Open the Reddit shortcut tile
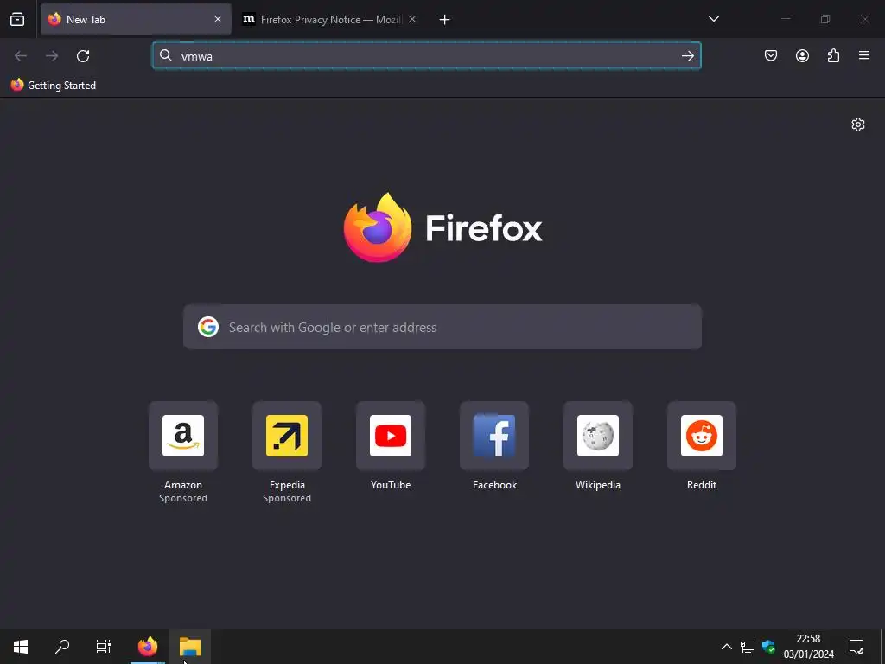The height and width of the screenshot is (664, 885). pos(702,446)
